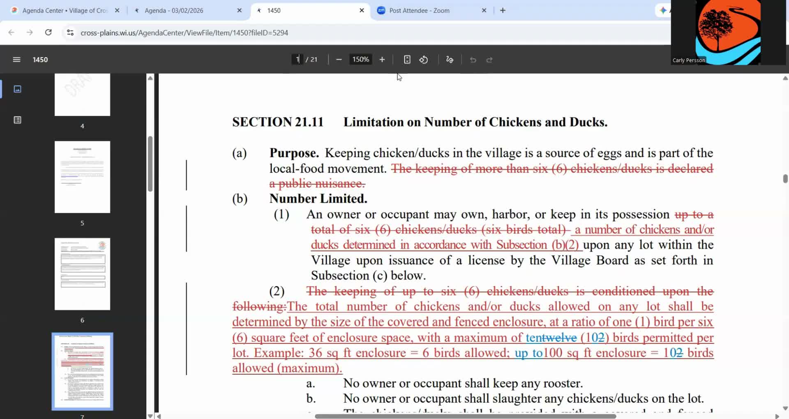Edit the page number field showing 1
The width and height of the screenshot is (789, 419).
[x=297, y=59]
